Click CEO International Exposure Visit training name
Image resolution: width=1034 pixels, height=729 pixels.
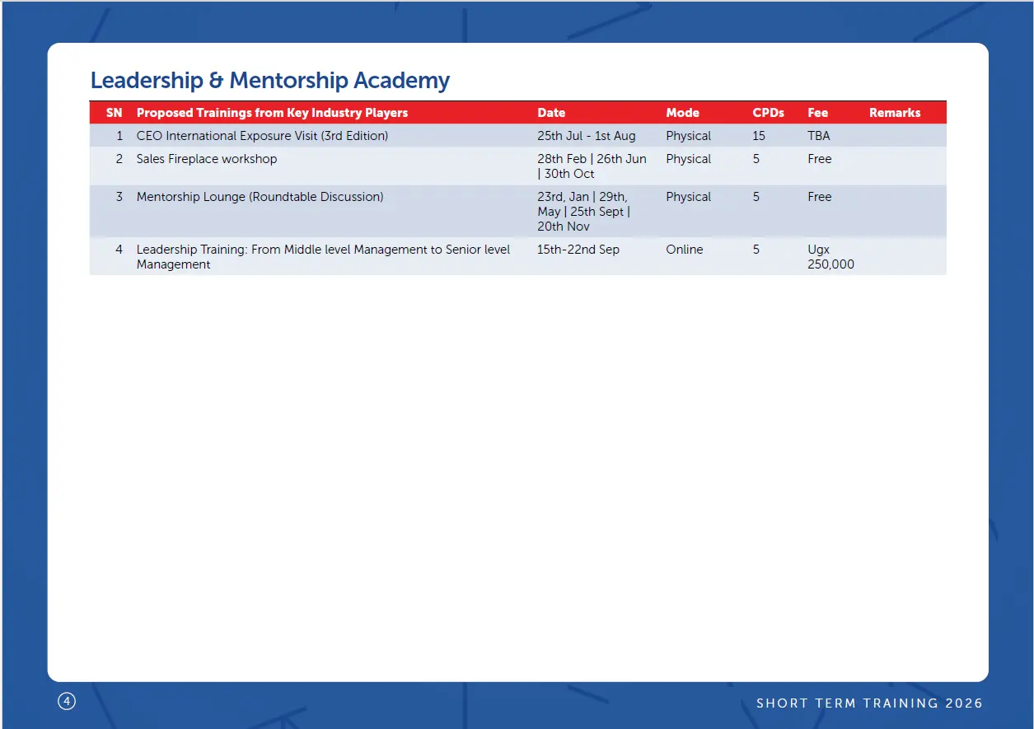click(262, 136)
